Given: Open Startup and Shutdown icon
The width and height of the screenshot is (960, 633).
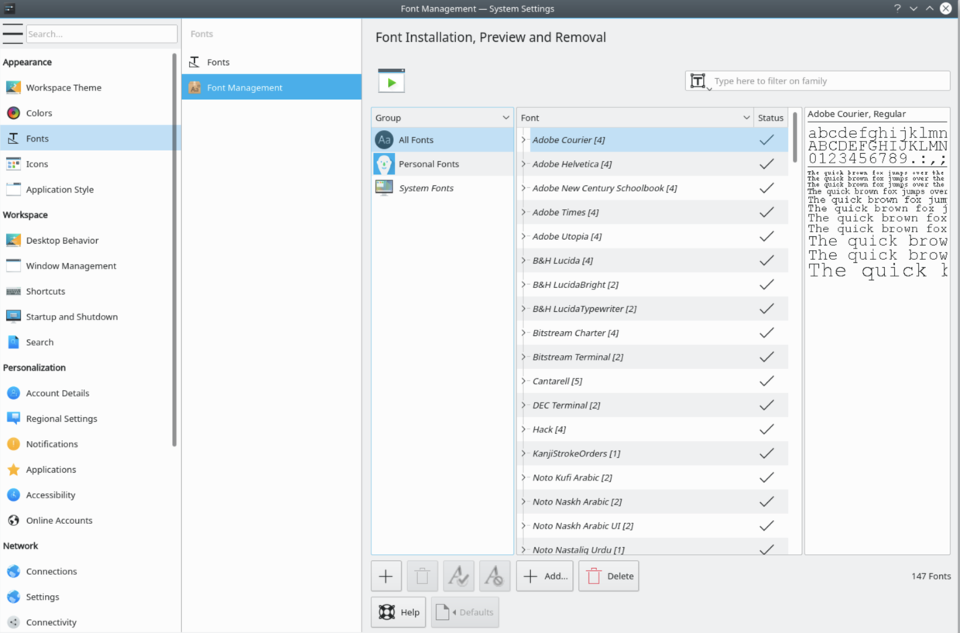Looking at the screenshot, I should (13, 316).
